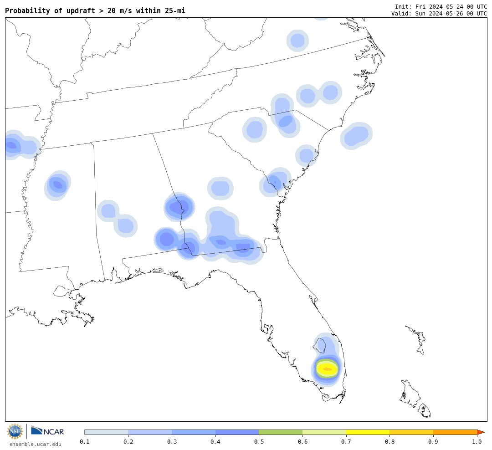Click the 0.9–1.0 orange colorbar segment
492x450 pixels.
click(455, 432)
